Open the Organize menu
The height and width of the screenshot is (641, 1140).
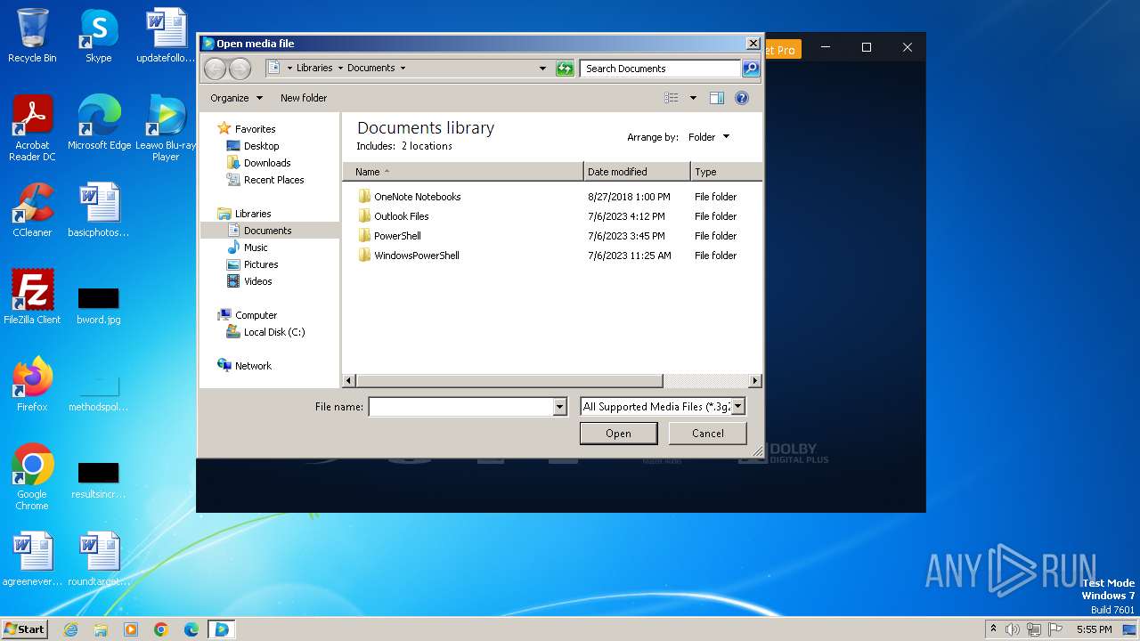[236, 98]
